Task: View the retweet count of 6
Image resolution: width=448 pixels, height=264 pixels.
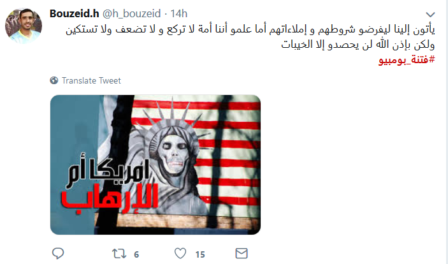Action: click(136, 254)
